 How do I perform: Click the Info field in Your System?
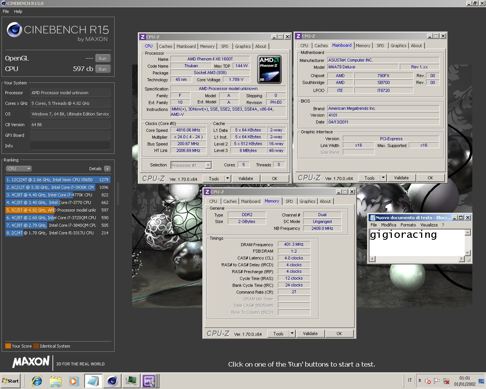coord(70,146)
